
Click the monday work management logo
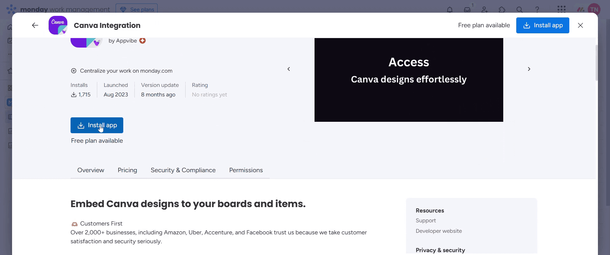tap(58, 10)
